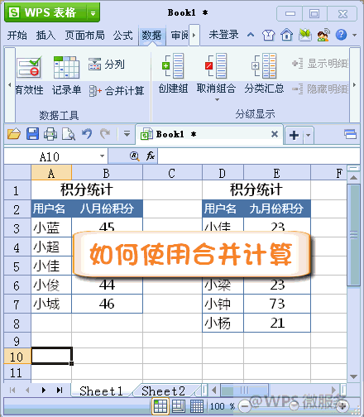The width and height of the screenshot is (364, 417).
Task: Click zoom out minus on zoom slider
Action: [x=244, y=406]
